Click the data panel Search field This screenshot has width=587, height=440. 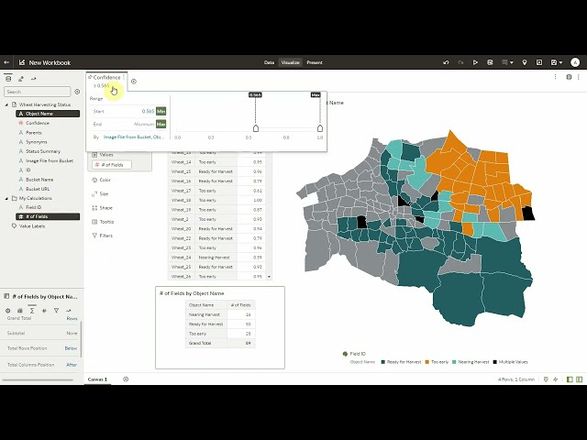click(37, 92)
